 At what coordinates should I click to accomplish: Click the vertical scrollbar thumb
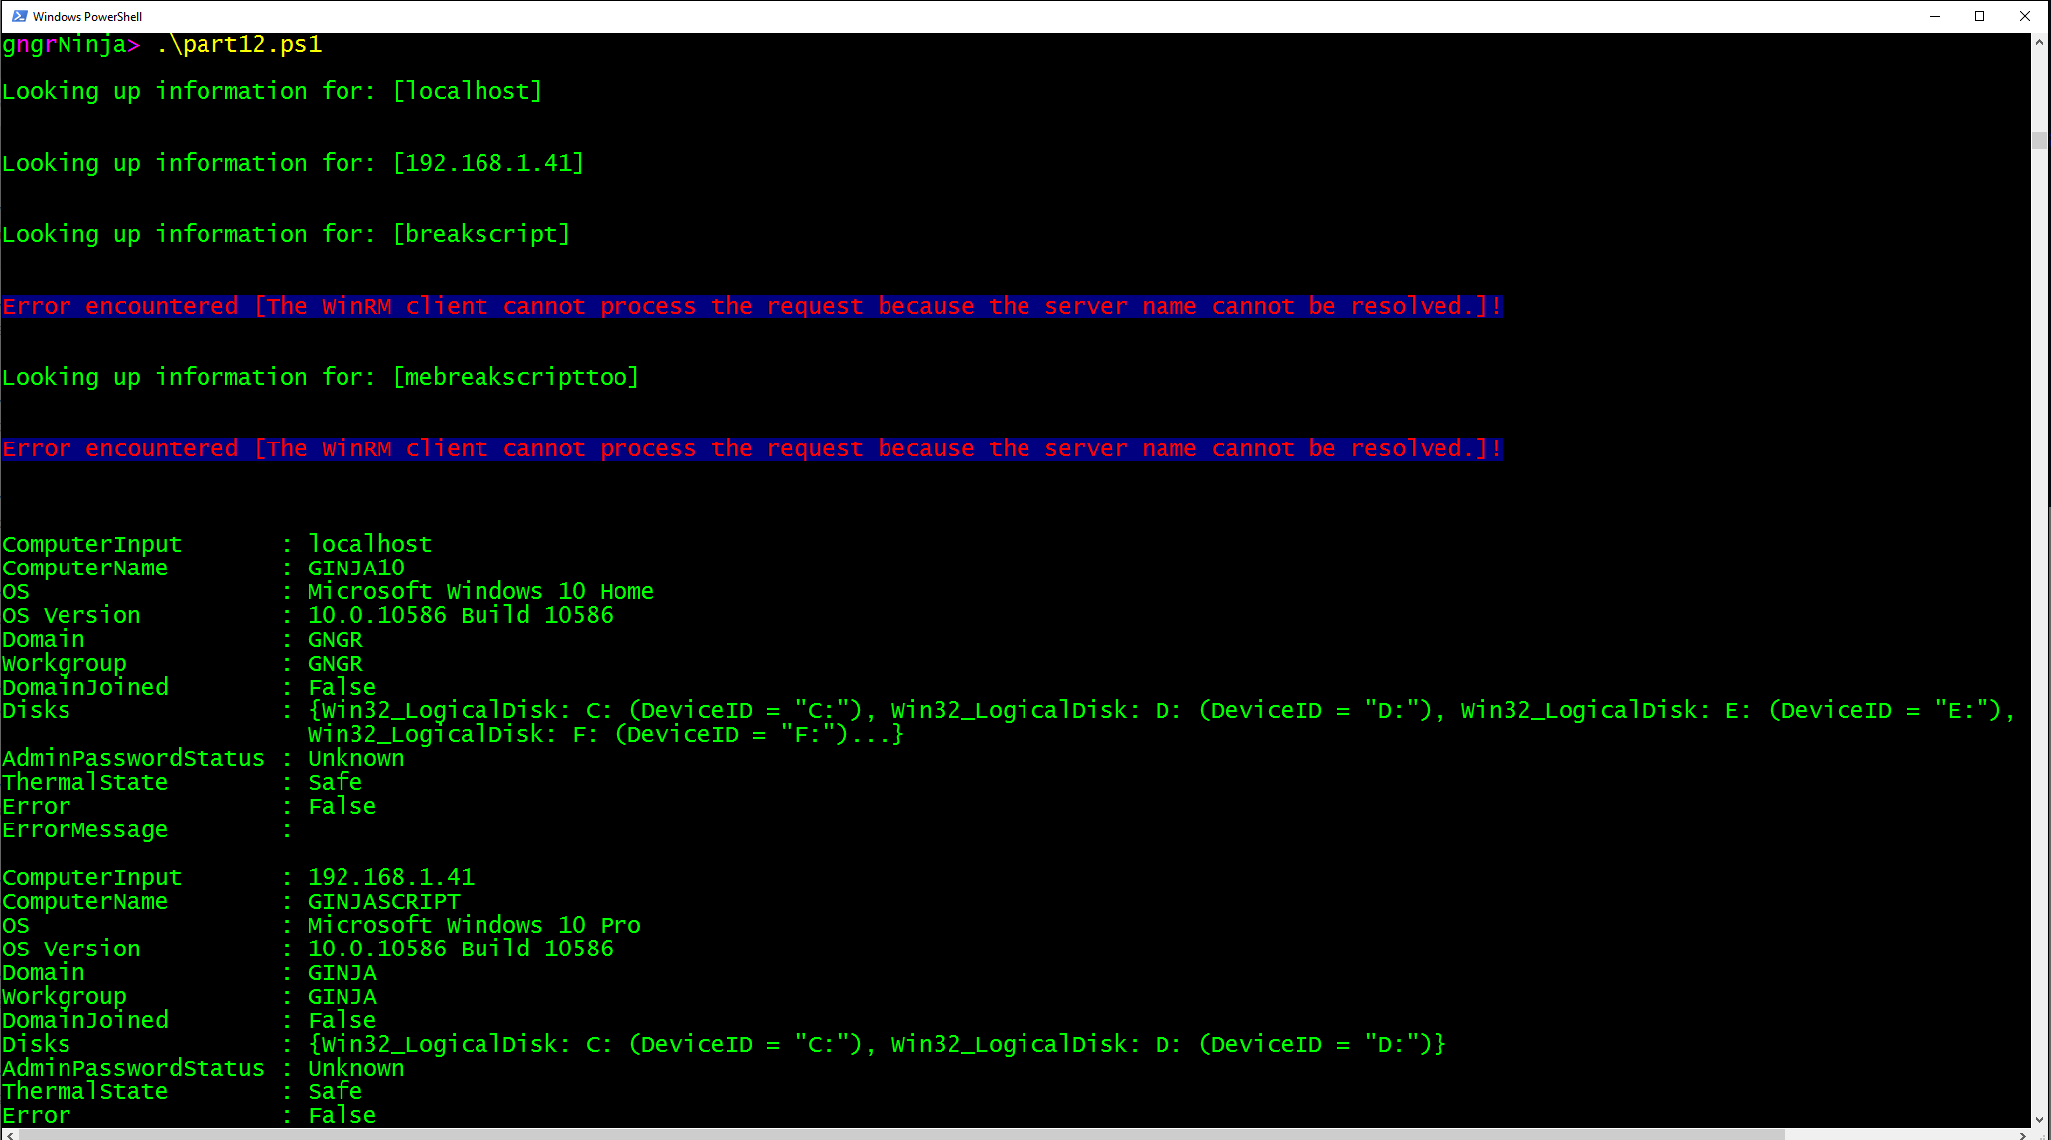[2040, 141]
